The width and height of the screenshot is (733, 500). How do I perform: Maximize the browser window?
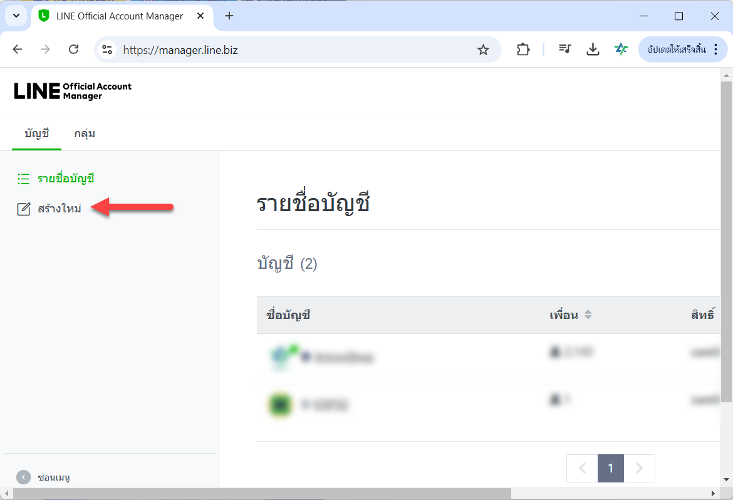click(x=678, y=16)
